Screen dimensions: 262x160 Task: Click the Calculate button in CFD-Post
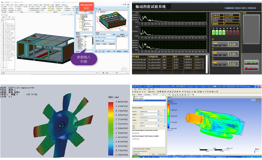click(x=135, y=154)
